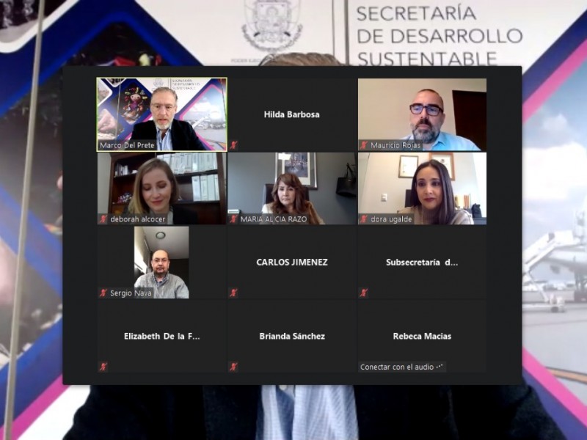This screenshot has height=440, width=587.
Task: Select MARIA ALICIA RAZO video tile
Action: point(292,188)
